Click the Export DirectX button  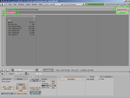click(122, 9)
